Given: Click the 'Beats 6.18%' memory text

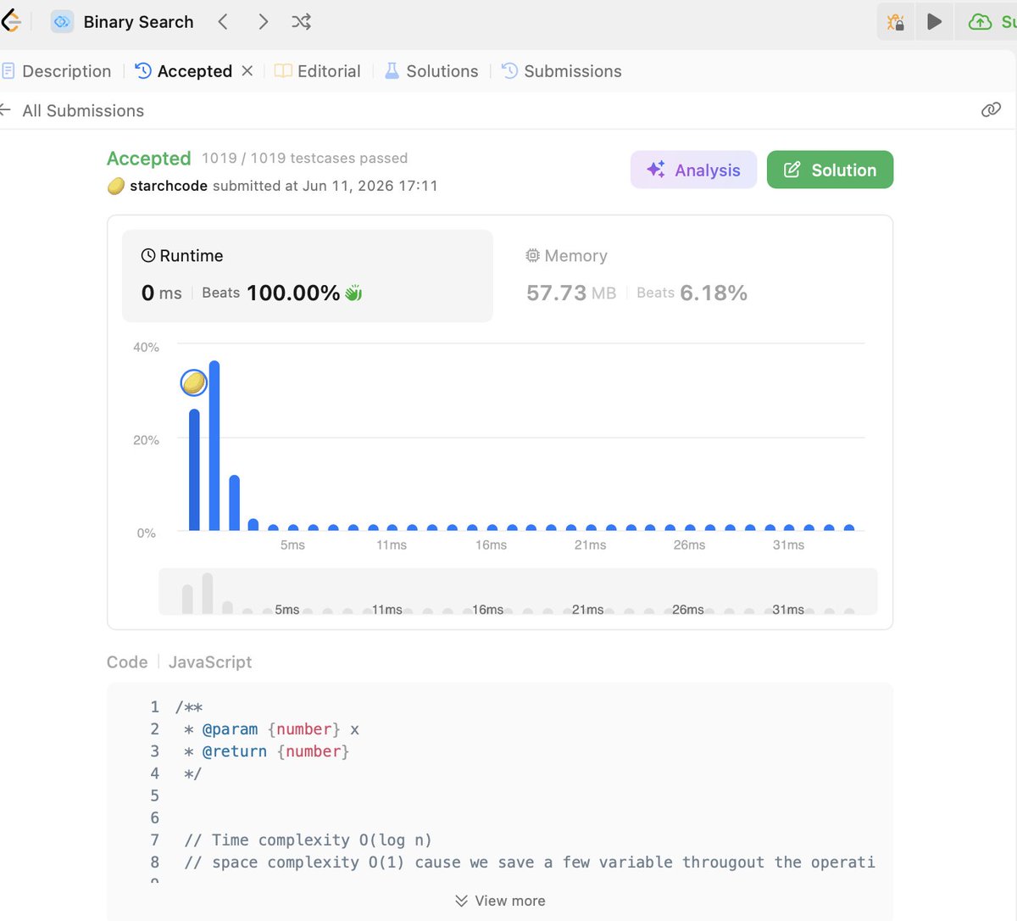Looking at the screenshot, I should point(692,293).
